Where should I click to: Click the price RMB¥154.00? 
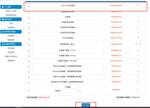(116, 22)
